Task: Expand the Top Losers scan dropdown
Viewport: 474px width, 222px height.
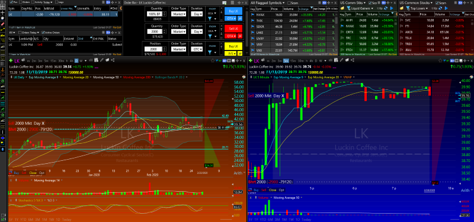Action: point(419,8)
